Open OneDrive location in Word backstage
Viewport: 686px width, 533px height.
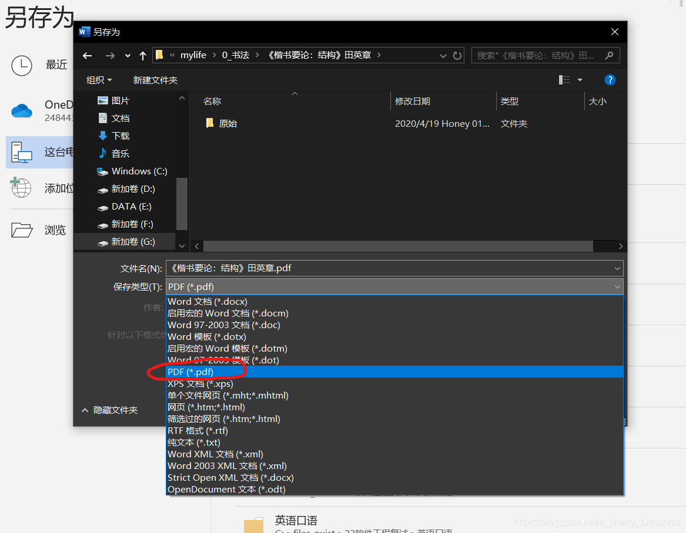[x=42, y=111]
